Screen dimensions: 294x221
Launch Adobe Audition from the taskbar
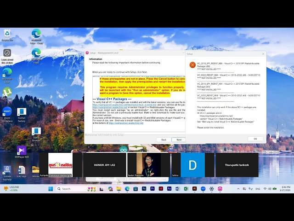tap(170, 189)
